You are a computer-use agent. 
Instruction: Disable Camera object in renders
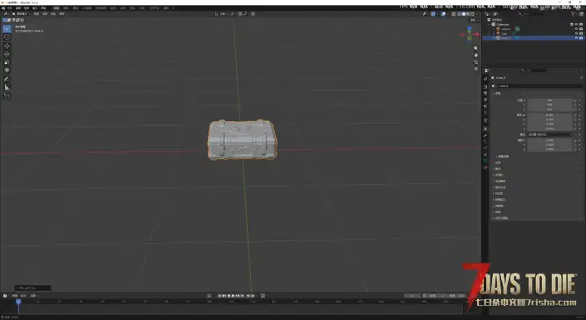tap(581, 29)
